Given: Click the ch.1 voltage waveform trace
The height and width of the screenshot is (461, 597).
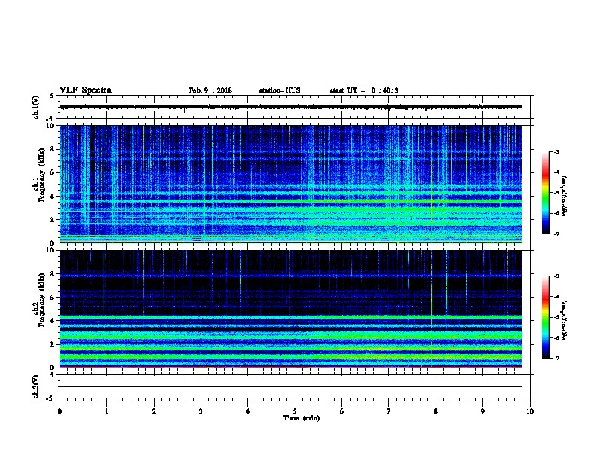Looking at the screenshot, I should [291, 107].
